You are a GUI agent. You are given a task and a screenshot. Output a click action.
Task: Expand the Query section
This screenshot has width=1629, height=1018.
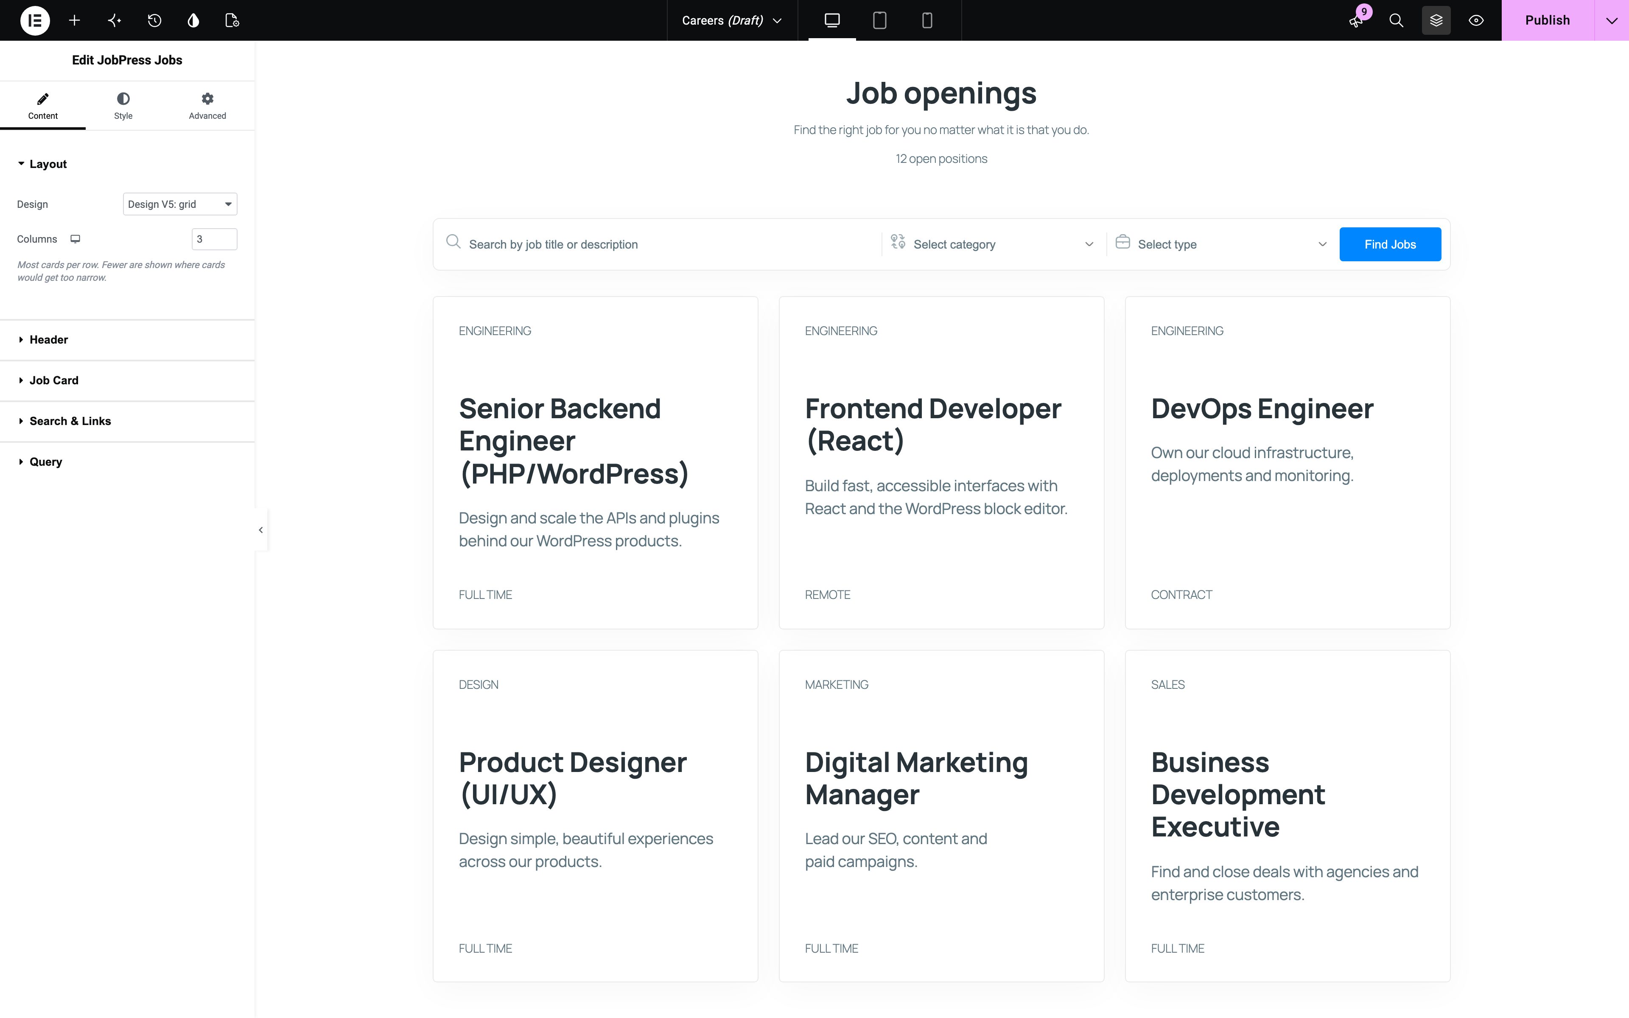127,462
